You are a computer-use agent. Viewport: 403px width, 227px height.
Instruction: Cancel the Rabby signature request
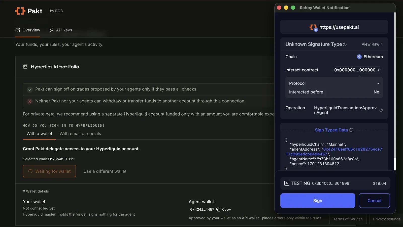click(x=374, y=201)
